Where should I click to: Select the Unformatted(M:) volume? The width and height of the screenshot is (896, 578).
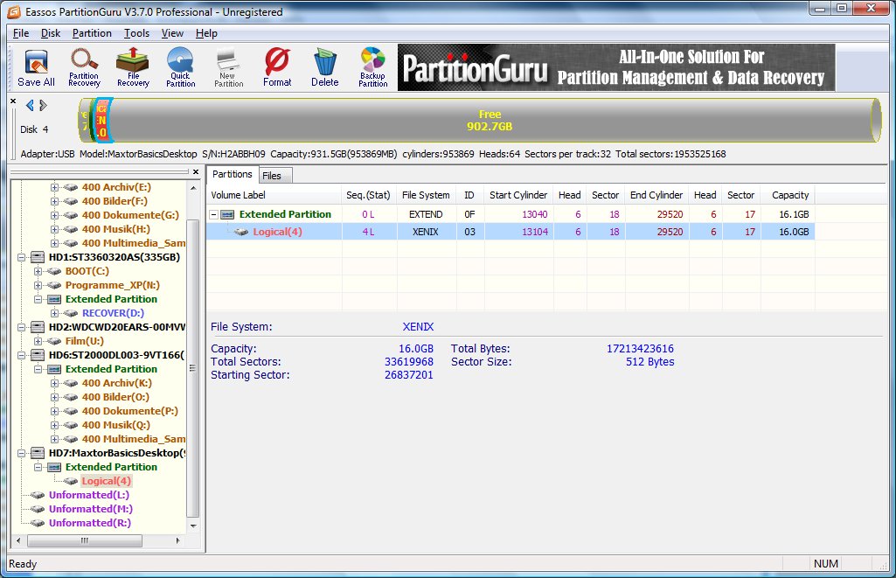pyautogui.click(x=90, y=510)
